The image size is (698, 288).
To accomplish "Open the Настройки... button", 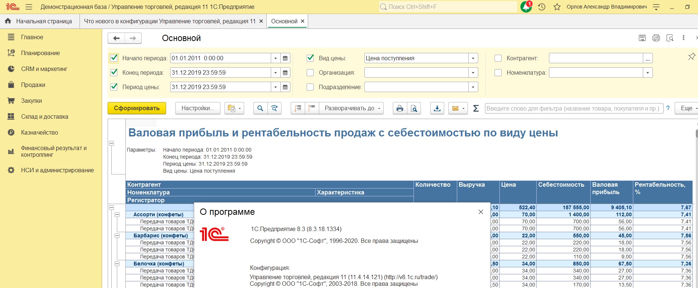I will tap(198, 108).
